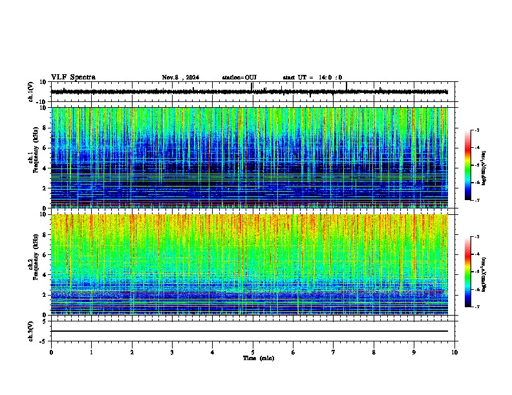Click the time axis tick label '7'
This screenshot has height=395, width=512.
[334, 352]
